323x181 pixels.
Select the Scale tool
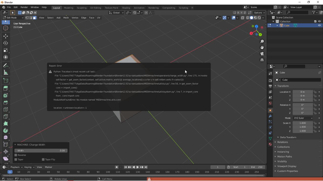point(6,50)
